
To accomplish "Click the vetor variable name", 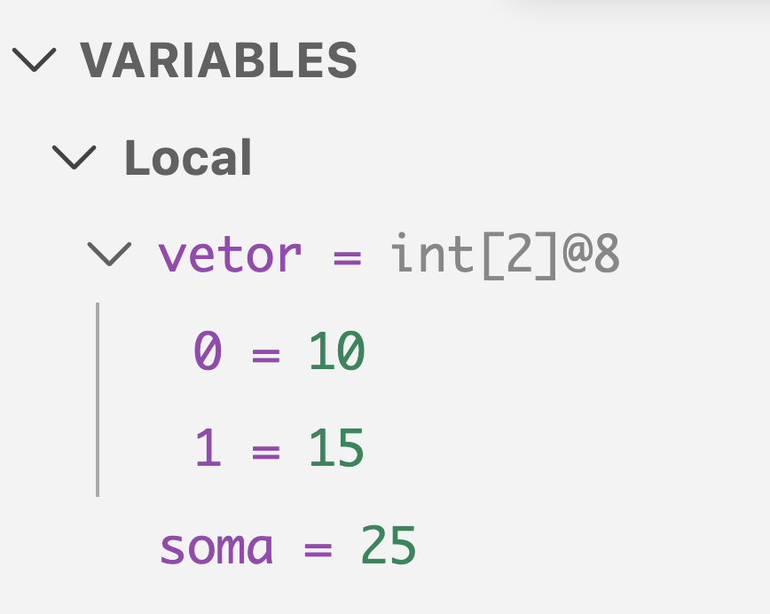I will tap(230, 256).
